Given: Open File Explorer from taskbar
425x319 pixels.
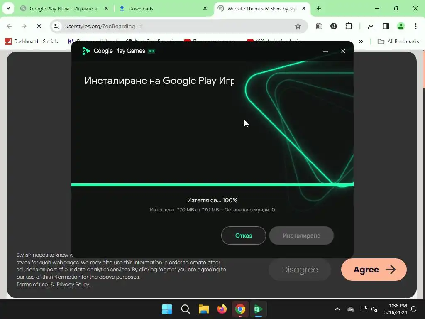Looking at the screenshot, I should [x=203, y=309].
